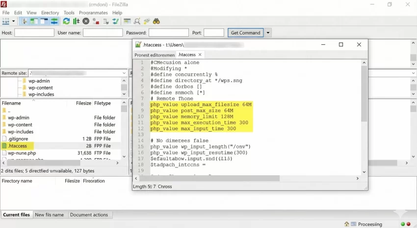Image resolution: width=417 pixels, height=228 pixels.
Task: Click the disconnect from server icon
Action: [96, 21]
